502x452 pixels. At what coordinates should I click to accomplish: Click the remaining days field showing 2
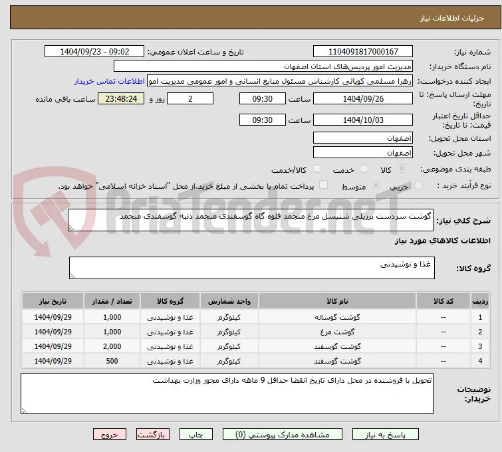(190, 98)
